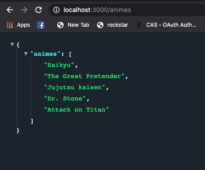Click the globe icon next to rockstar
Image resolution: width=205 pixels, height=170 pixels.
click(100, 25)
